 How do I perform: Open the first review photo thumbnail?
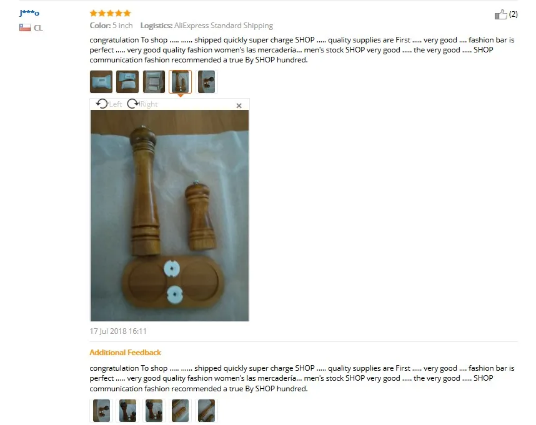(x=101, y=82)
